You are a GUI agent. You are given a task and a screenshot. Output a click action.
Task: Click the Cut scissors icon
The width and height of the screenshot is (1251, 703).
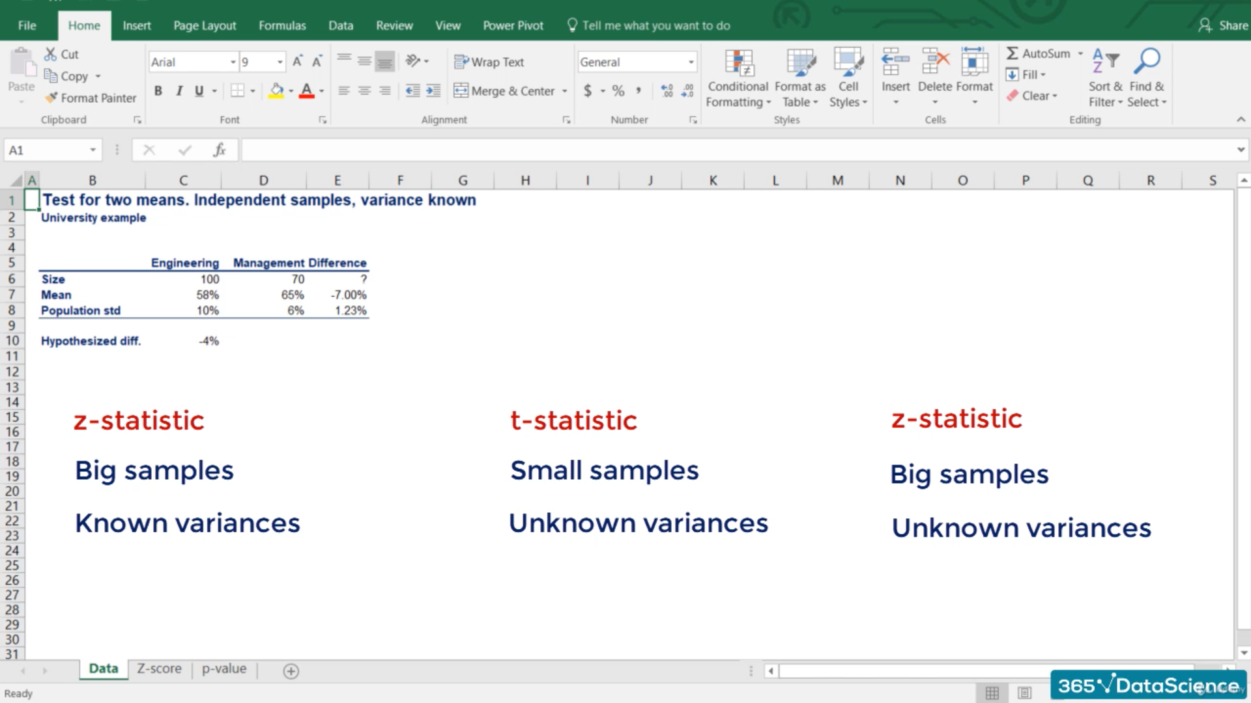tap(50, 54)
